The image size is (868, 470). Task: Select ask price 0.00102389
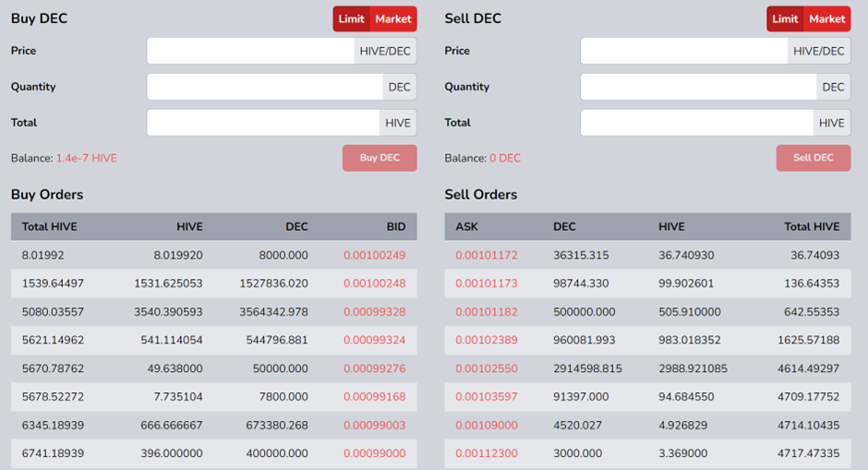coord(487,340)
